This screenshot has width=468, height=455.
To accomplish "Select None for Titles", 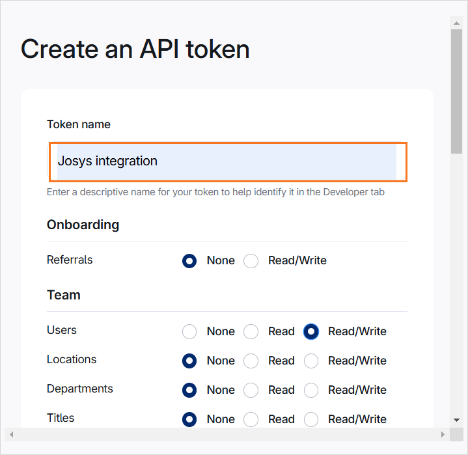I will (x=189, y=419).
